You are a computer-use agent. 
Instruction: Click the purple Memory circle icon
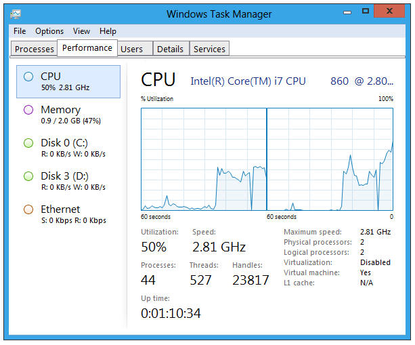click(x=28, y=110)
